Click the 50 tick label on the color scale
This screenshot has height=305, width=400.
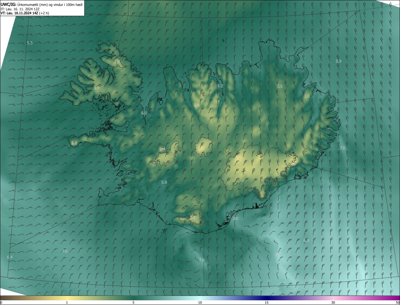tap(397, 303)
